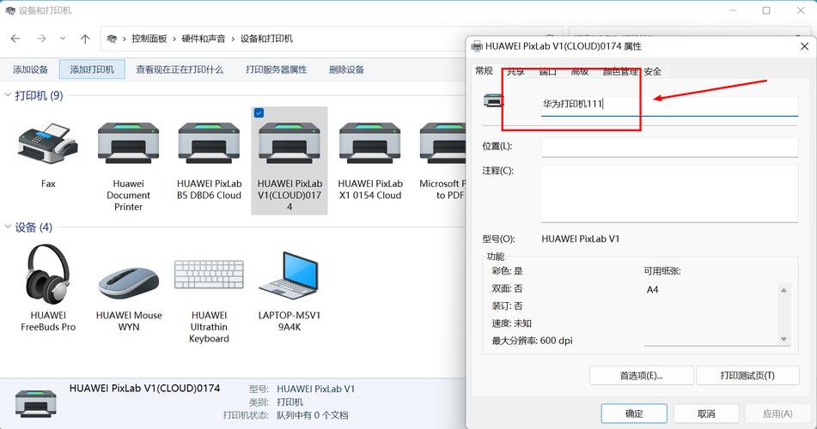The height and width of the screenshot is (429, 817).
Task: Collapse the 打印机 (9) group
Action: click(8, 94)
